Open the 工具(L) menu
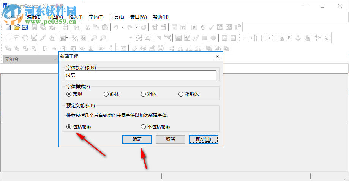Image resolution: width=349 pixels, height=181 pixels. (117, 17)
